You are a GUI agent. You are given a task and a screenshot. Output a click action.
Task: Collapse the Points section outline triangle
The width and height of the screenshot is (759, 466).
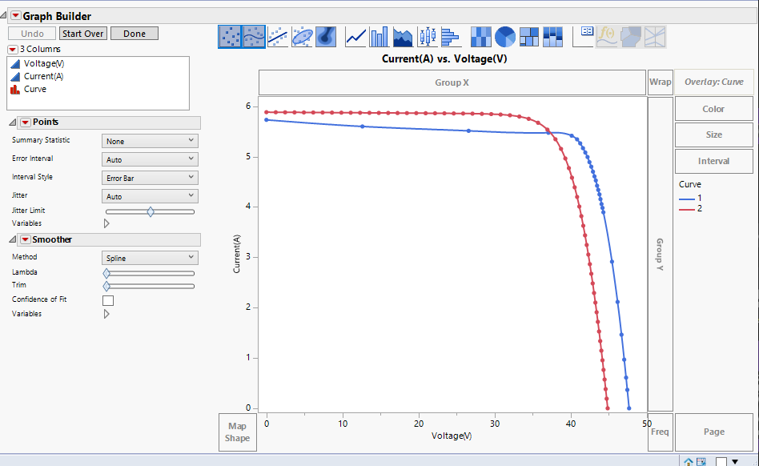click(12, 123)
